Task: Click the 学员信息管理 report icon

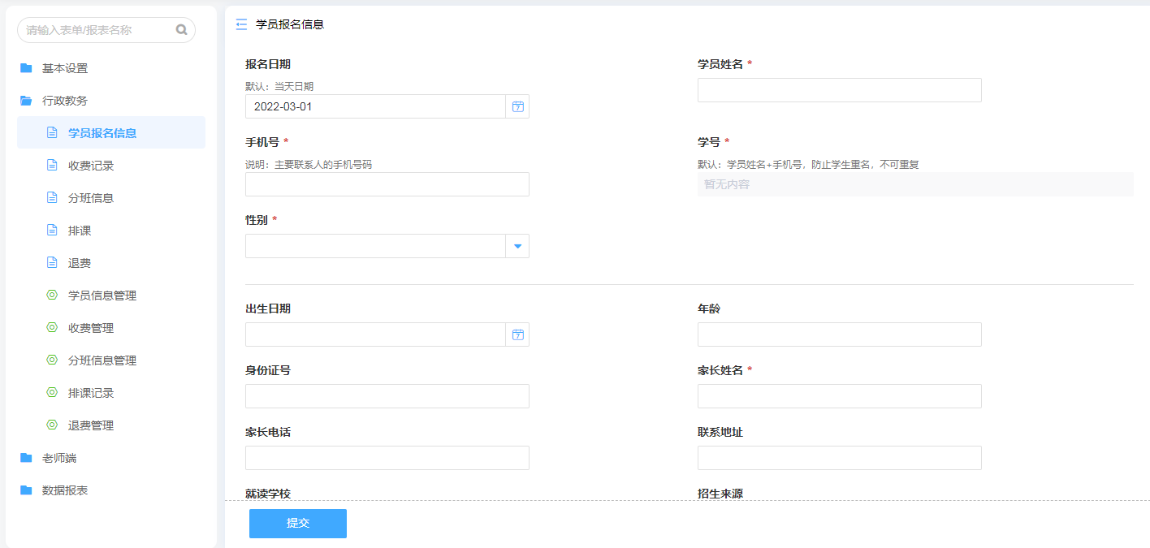Action: pos(52,296)
